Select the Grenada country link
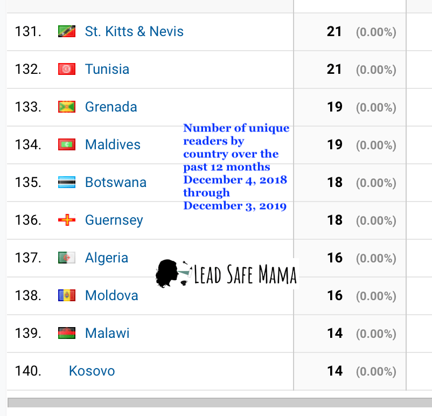 (x=111, y=107)
